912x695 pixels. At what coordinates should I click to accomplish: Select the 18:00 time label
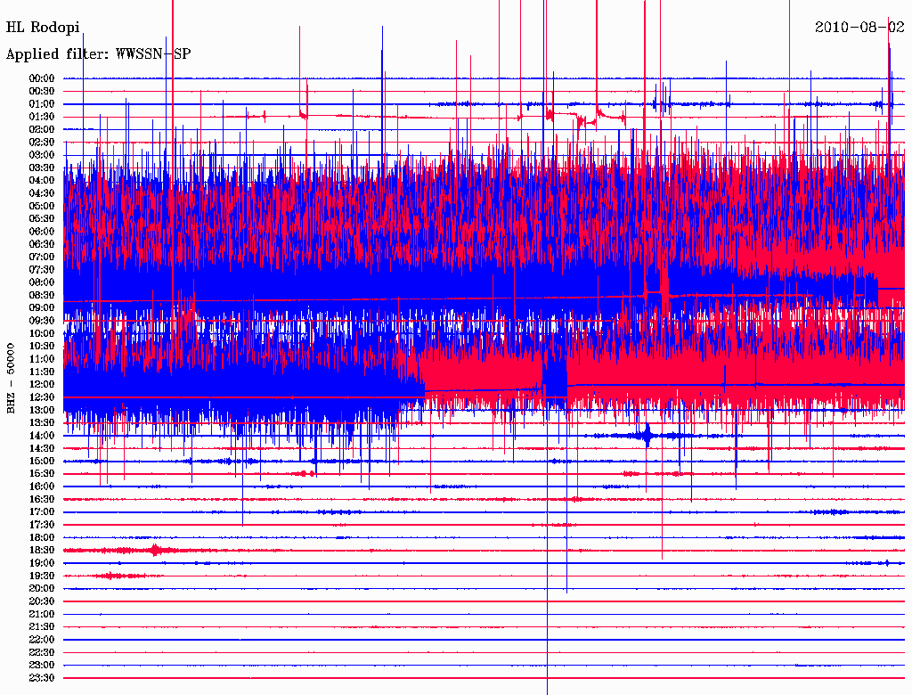point(42,538)
